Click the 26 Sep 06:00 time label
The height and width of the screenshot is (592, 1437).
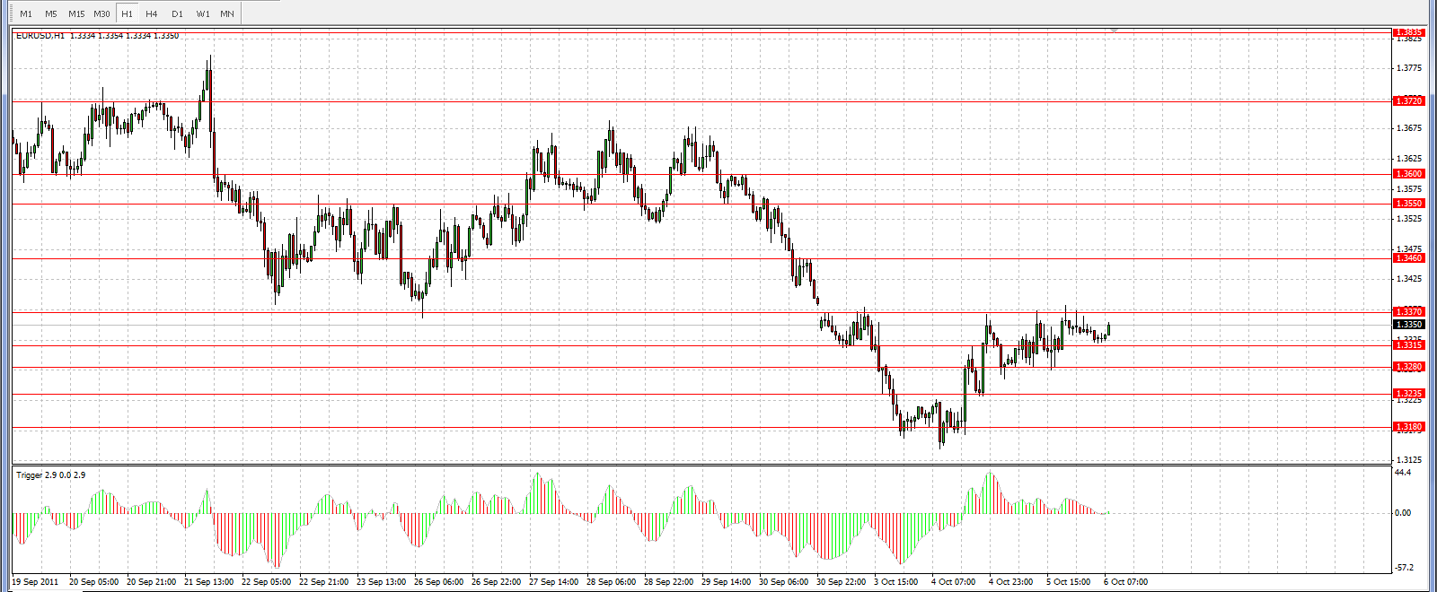point(439,582)
